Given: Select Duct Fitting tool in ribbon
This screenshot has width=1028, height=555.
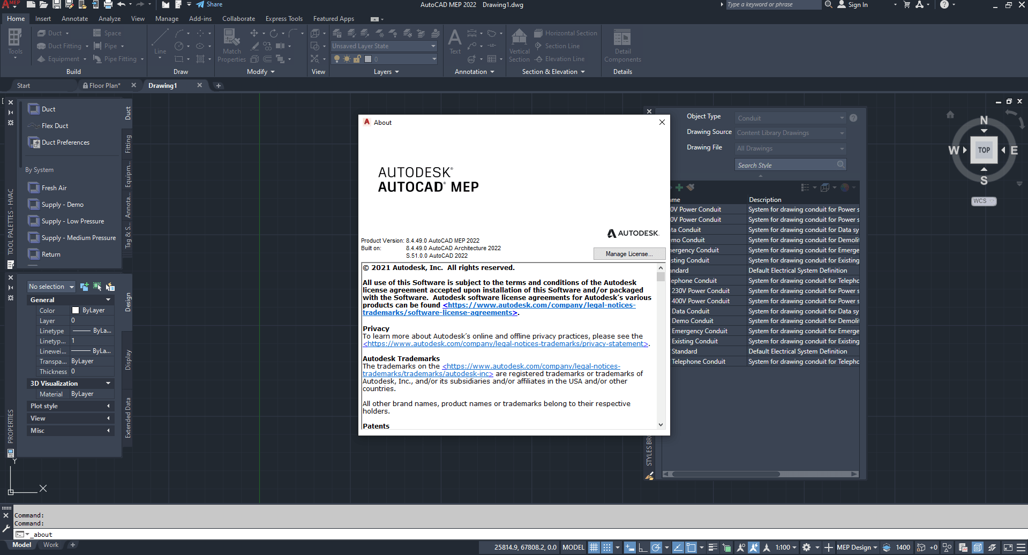Looking at the screenshot, I should coord(59,46).
